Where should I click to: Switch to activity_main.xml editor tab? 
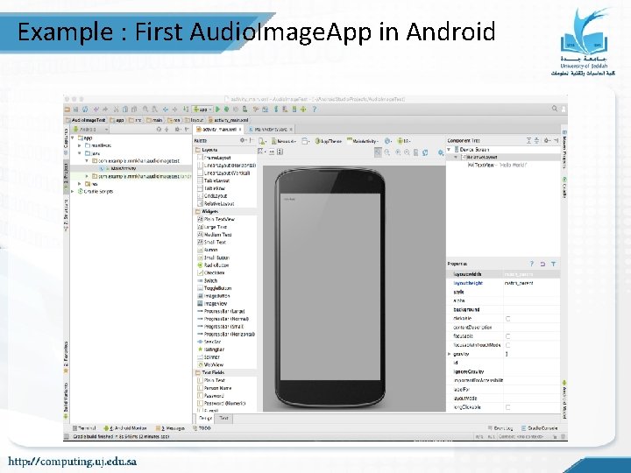(217, 129)
